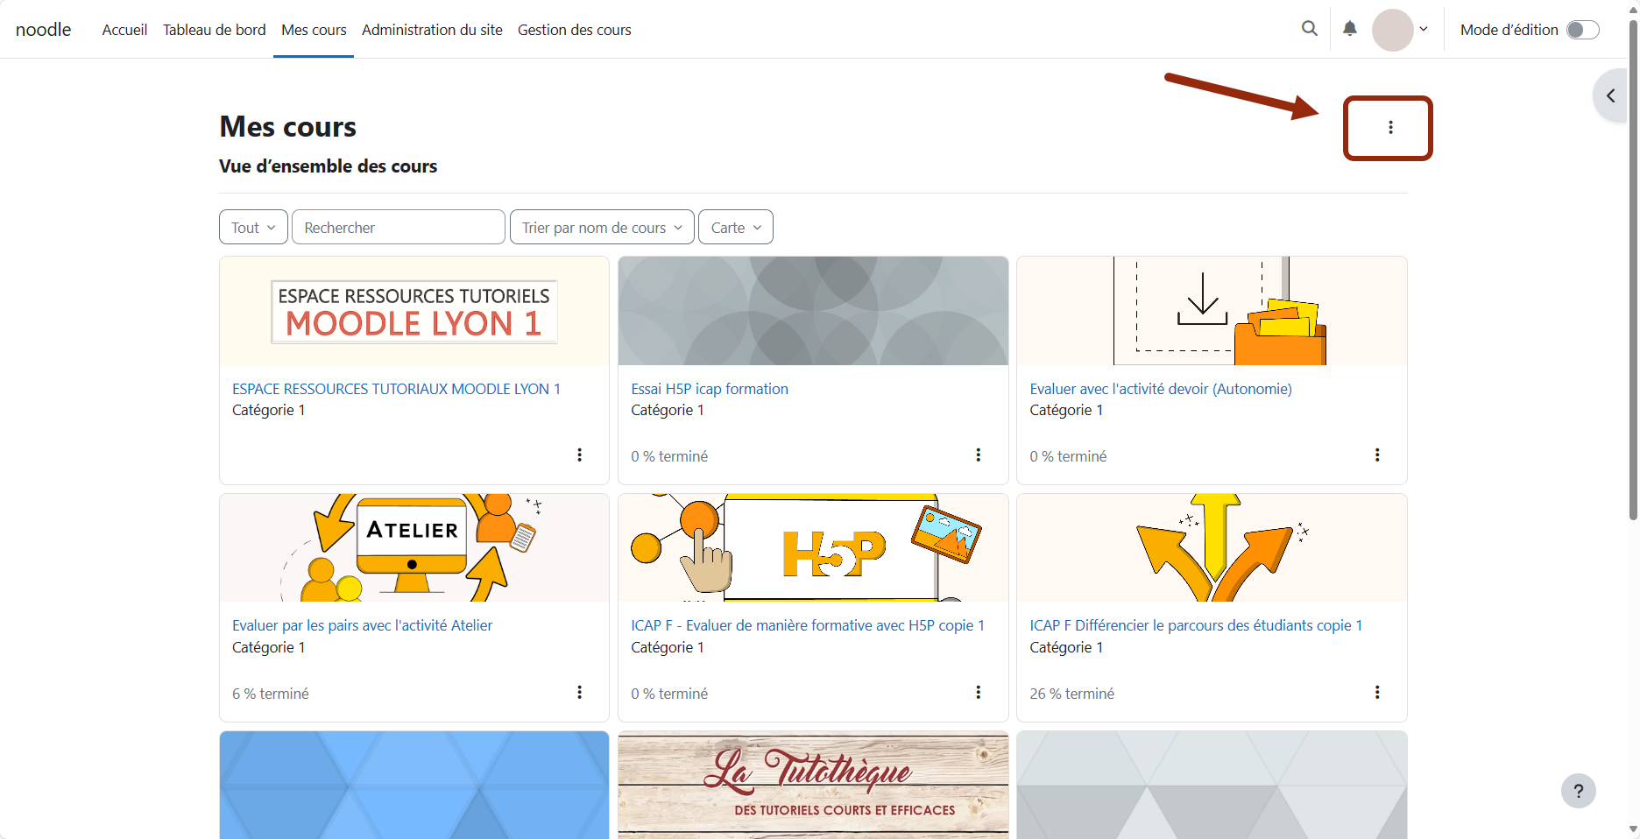Open options for Evaluer avec l'activité devoir

click(1376, 455)
